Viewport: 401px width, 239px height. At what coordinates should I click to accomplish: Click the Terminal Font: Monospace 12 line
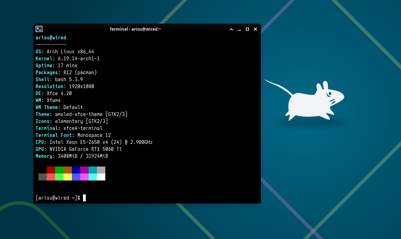[73, 135]
